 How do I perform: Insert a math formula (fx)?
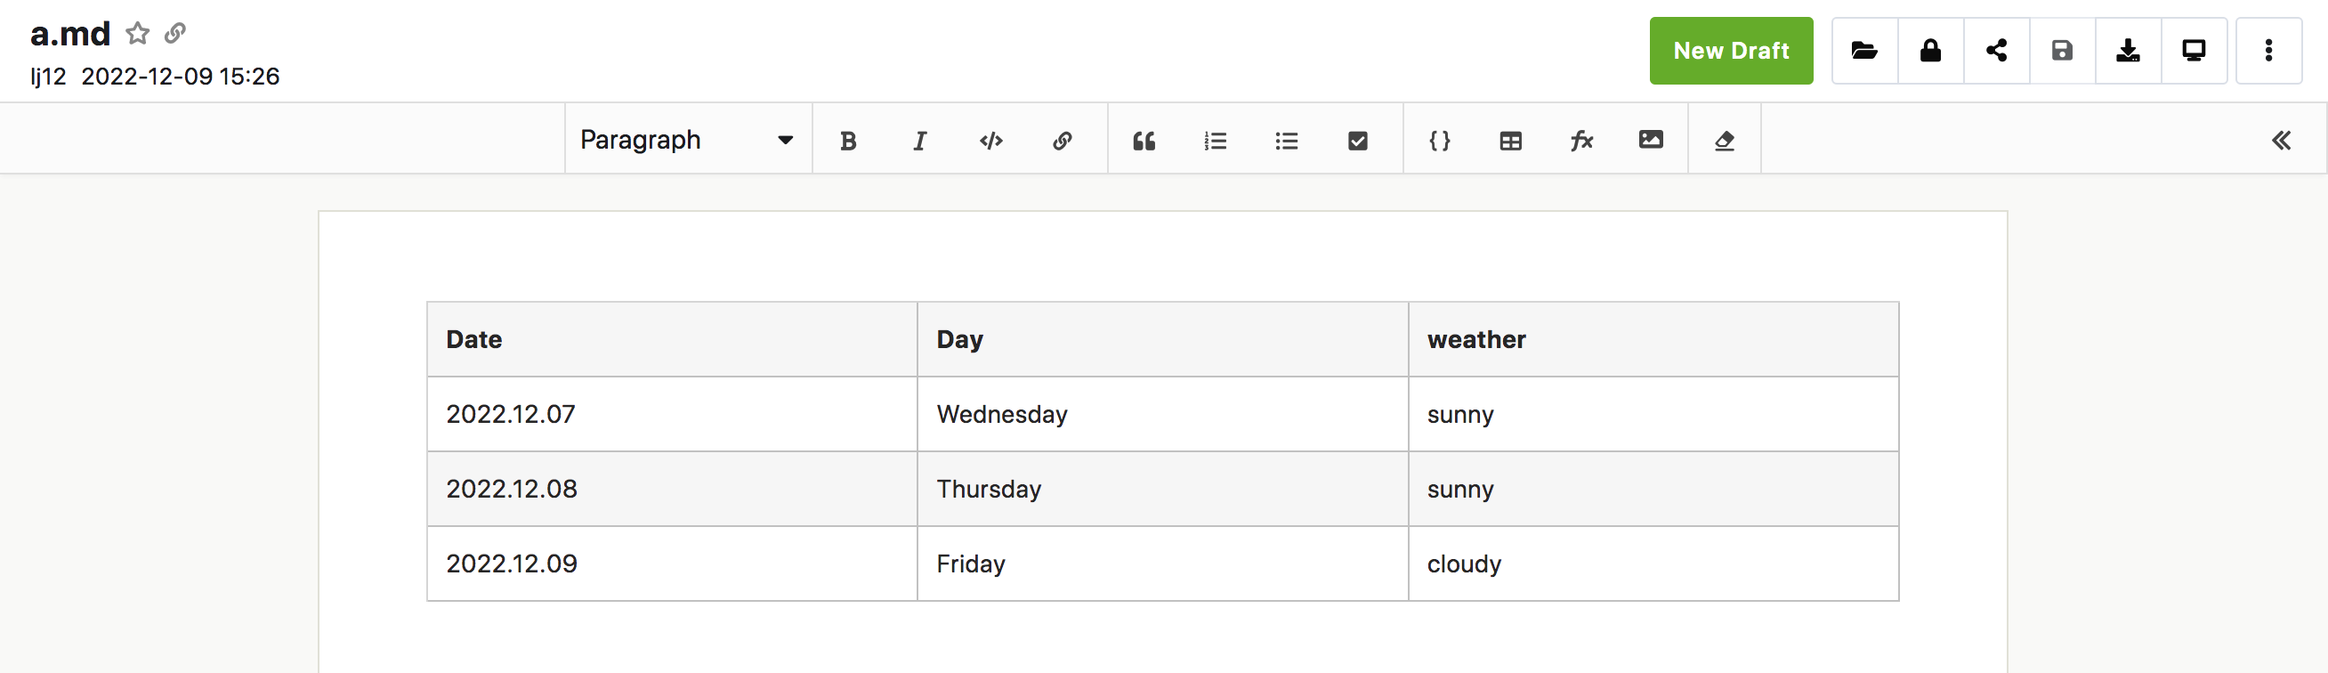tap(1581, 142)
